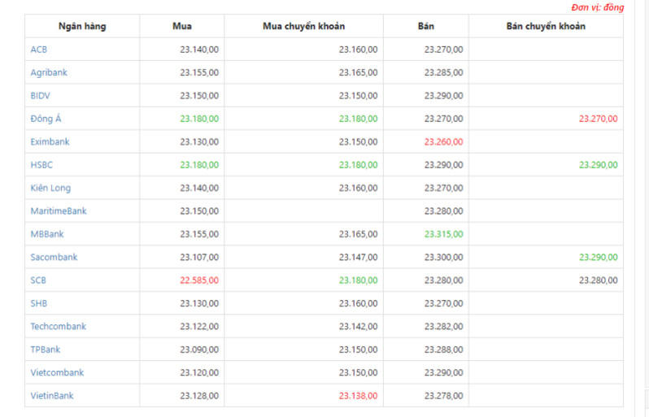
Task: Select Agribank's Bán value 23.285,00
Action: (444, 73)
